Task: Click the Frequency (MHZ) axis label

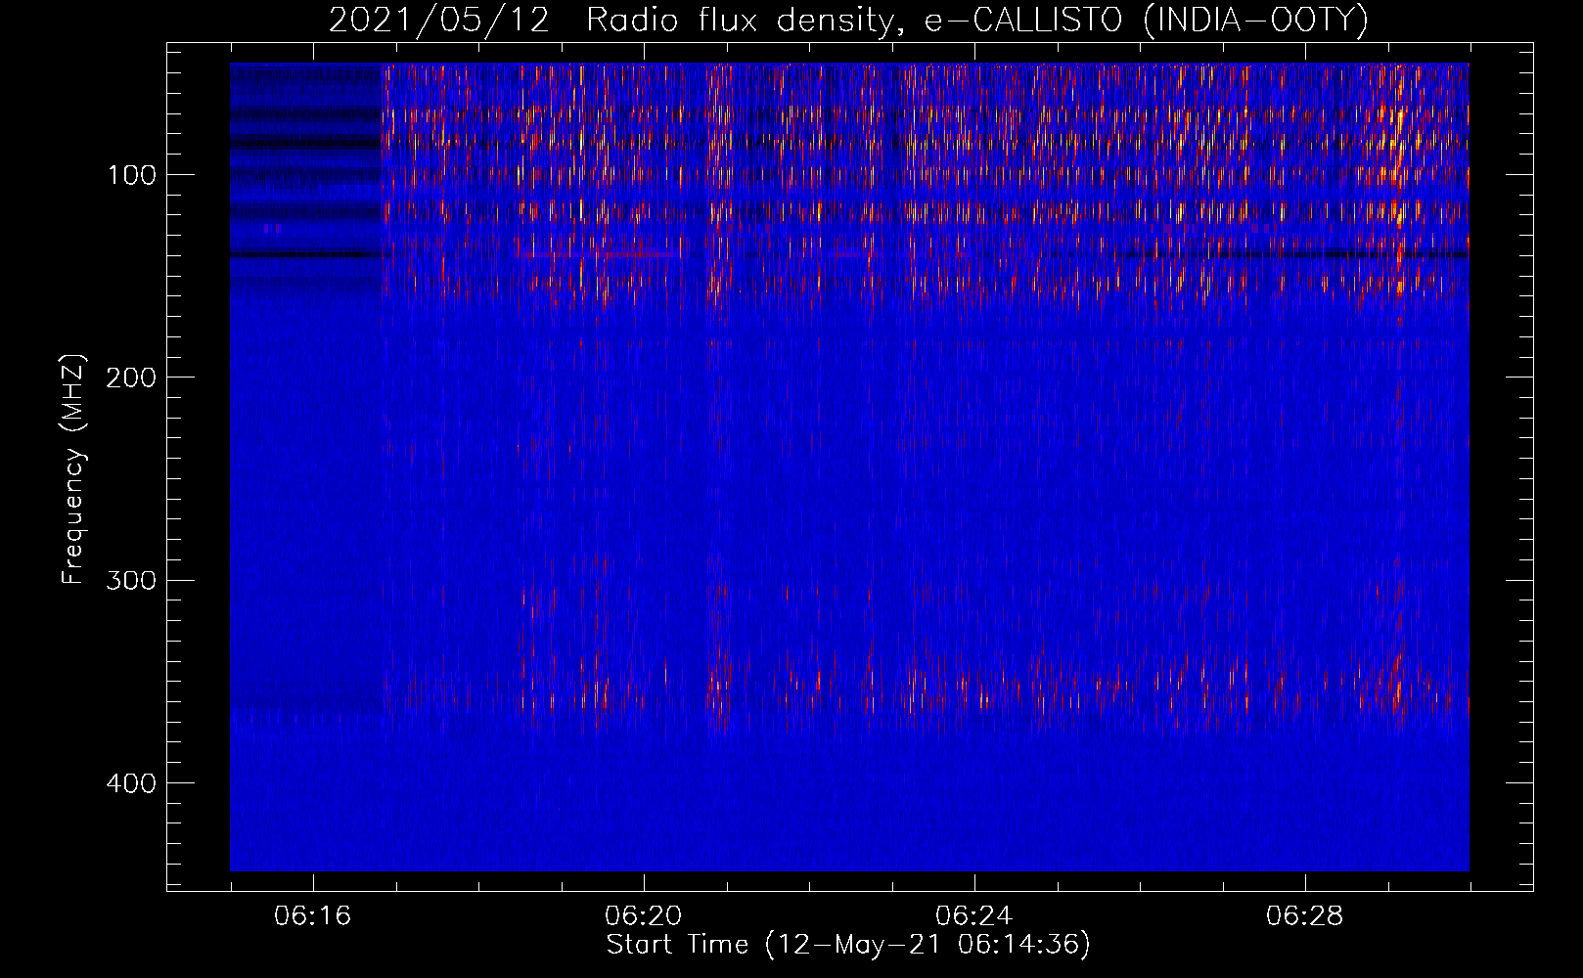Action: coord(73,468)
